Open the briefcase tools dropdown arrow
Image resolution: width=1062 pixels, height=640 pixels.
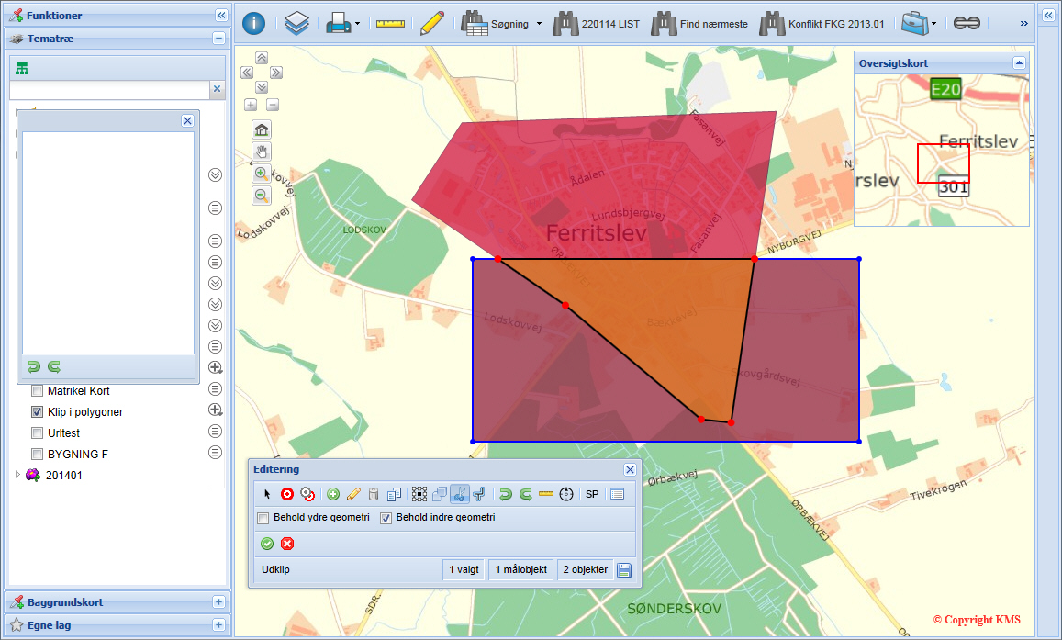coord(934,24)
